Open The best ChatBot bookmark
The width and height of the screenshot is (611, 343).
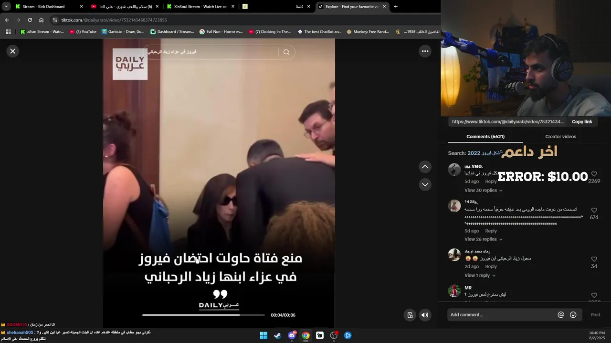(x=319, y=32)
